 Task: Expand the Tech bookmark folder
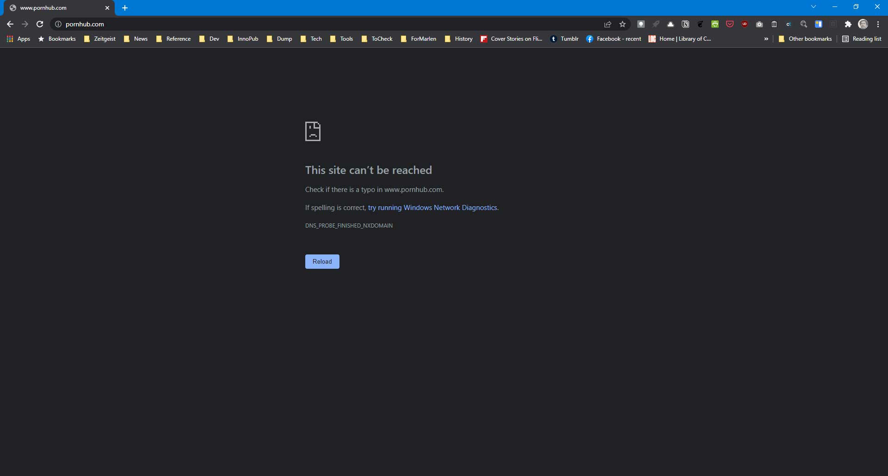coord(311,39)
